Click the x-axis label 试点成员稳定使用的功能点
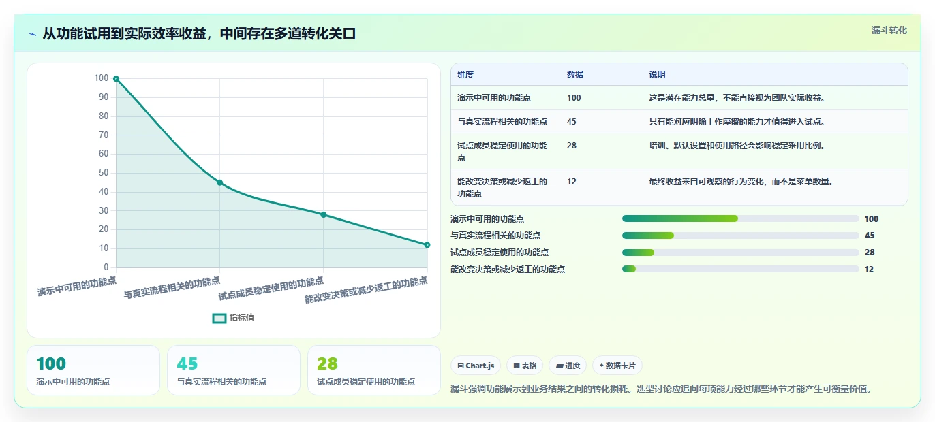The width and height of the screenshot is (935, 422). tap(271, 289)
